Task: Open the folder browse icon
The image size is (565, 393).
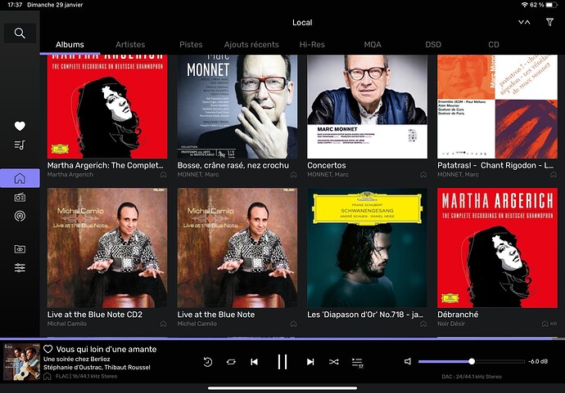Action: tap(20, 249)
